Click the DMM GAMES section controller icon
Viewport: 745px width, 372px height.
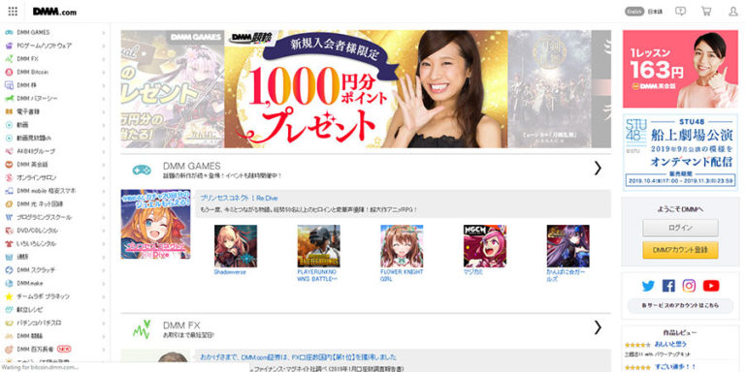pos(141,170)
